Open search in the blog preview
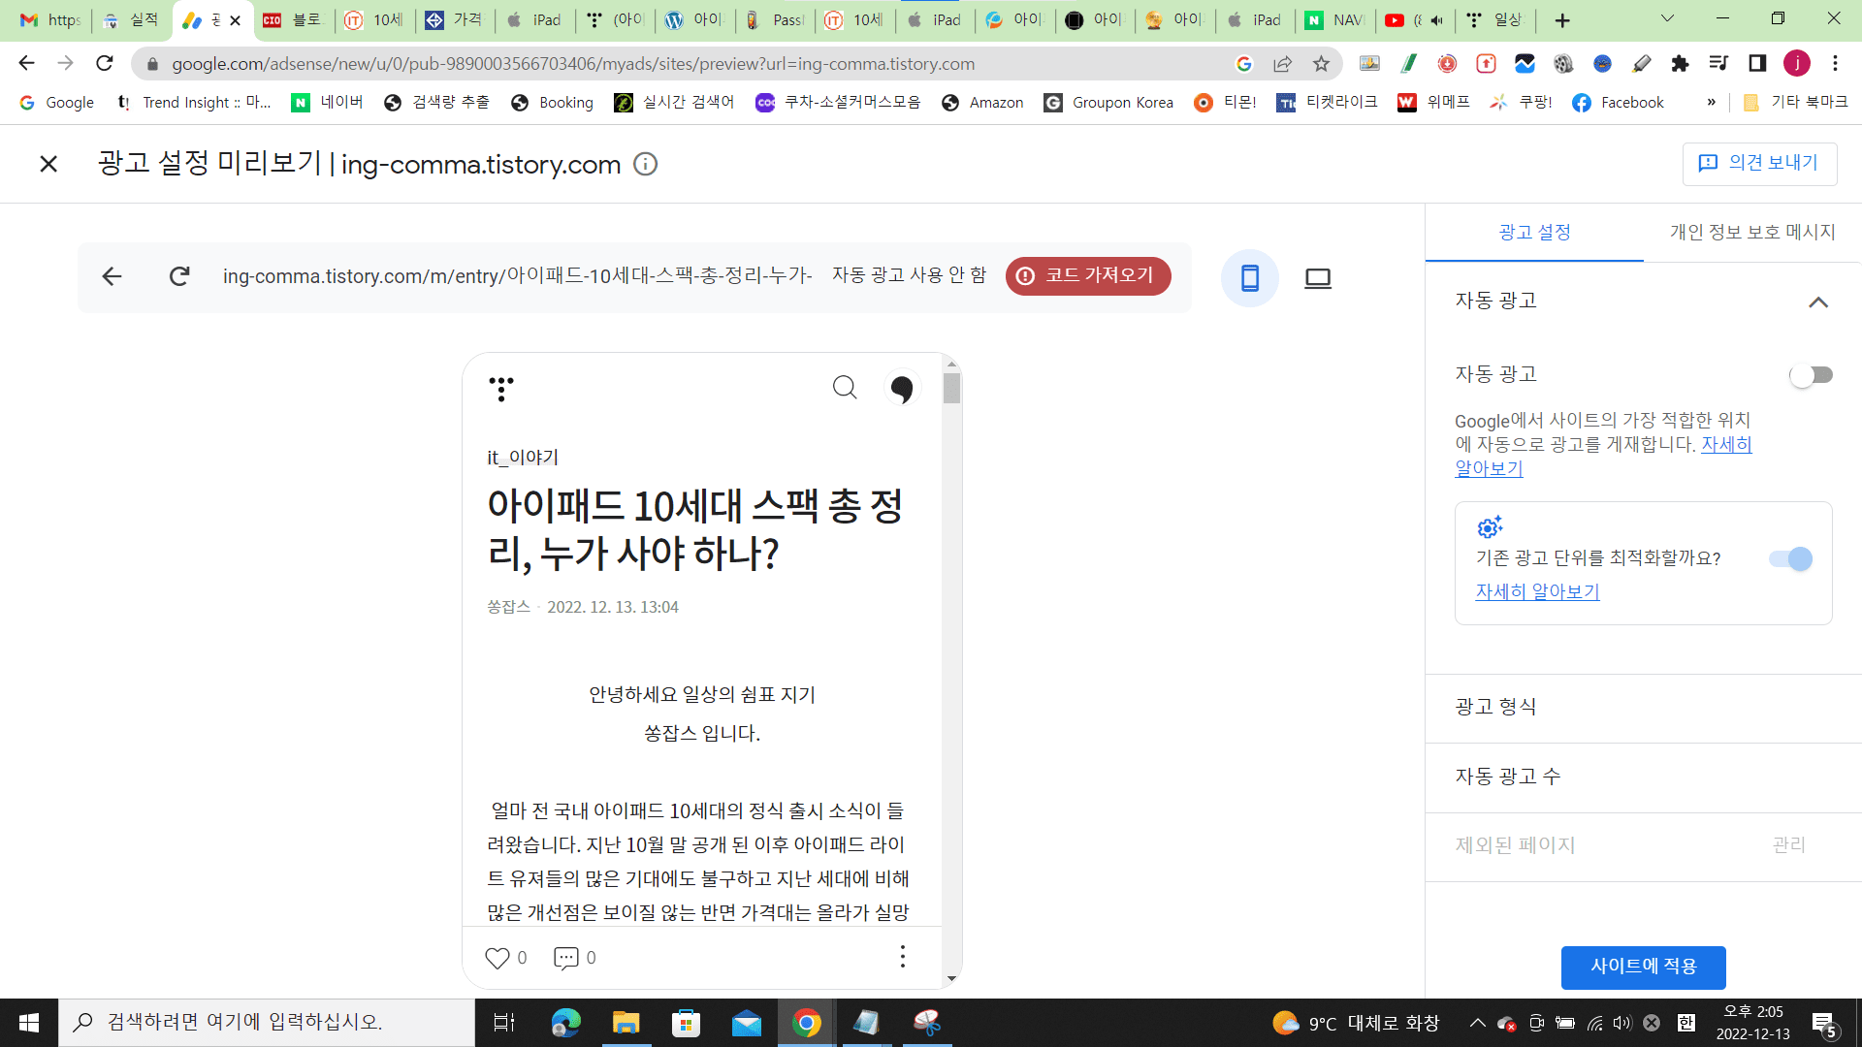Viewport: 1862px width, 1047px height. (845, 388)
